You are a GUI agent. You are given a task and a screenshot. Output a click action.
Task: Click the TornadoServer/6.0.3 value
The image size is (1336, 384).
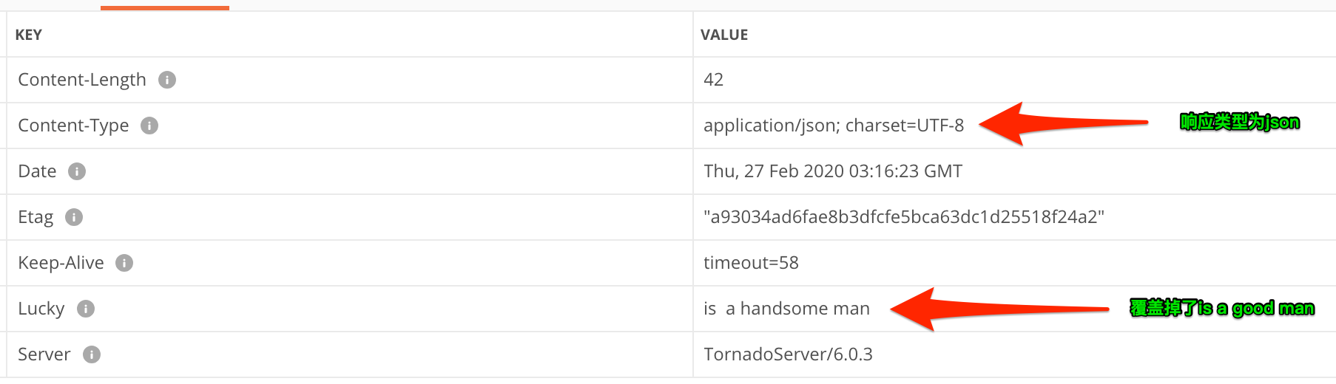pyautogui.click(x=788, y=354)
